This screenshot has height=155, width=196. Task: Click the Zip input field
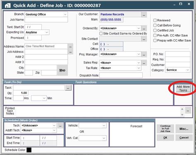tap(49, 73)
